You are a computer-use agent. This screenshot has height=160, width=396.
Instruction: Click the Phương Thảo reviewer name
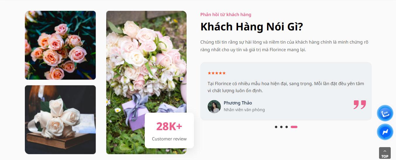[238, 103]
